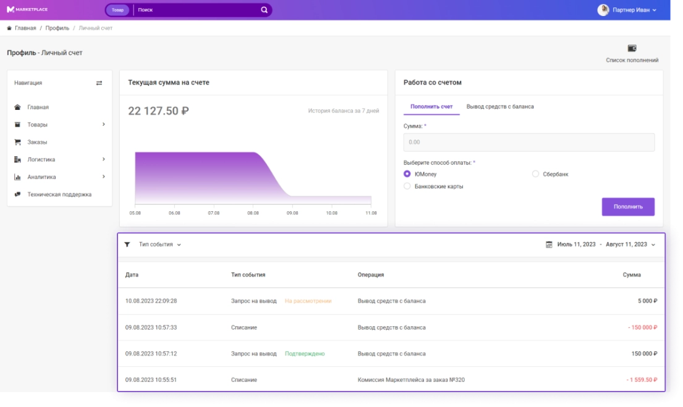683x407 pixels.
Task: Click the Товар search category pill
Action: [117, 10]
